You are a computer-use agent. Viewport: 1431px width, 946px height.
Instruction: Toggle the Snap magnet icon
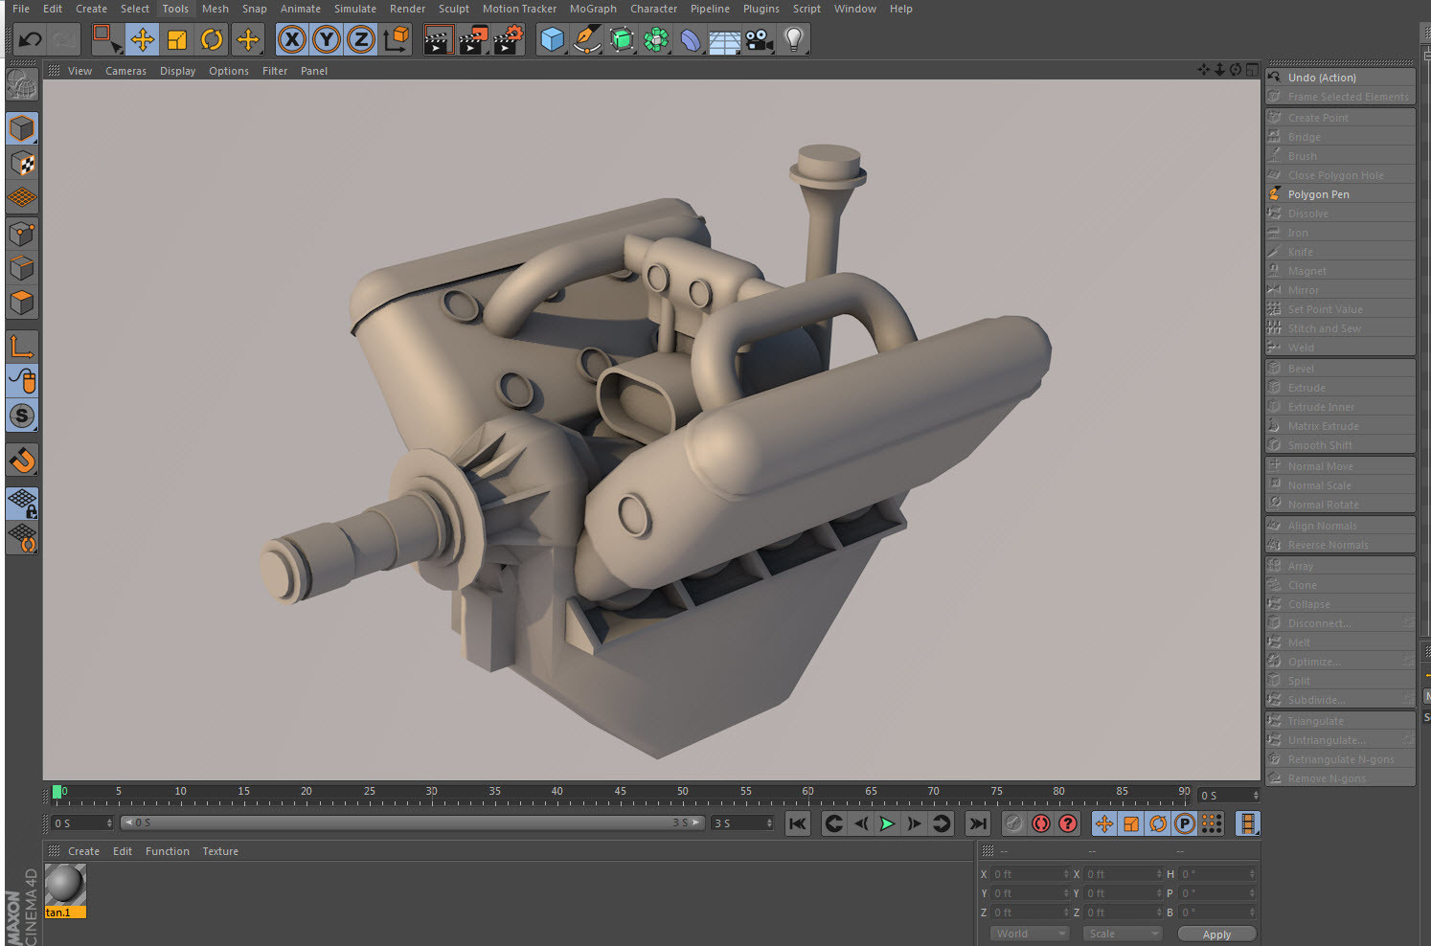pyautogui.click(x=22, y=460)
